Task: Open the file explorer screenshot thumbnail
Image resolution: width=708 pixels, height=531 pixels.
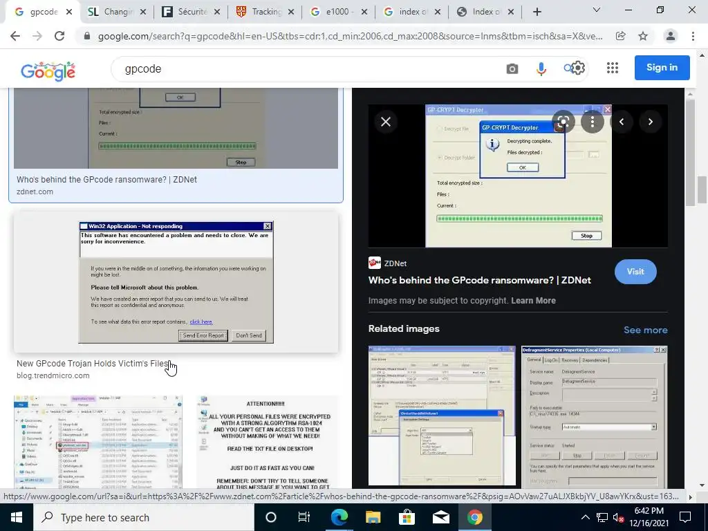Action: pyautogui.click(x=98, y=442)
